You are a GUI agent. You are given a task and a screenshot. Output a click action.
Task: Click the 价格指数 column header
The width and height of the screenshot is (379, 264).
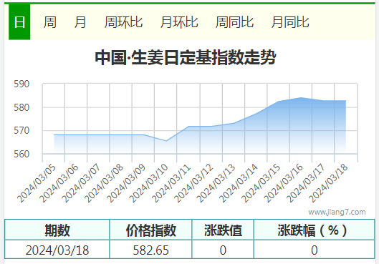[x=150, y=230]
